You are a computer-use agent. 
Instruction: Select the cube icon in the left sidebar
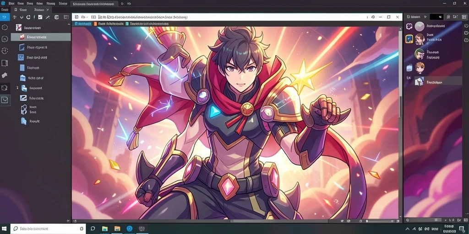tap(5, 88)
